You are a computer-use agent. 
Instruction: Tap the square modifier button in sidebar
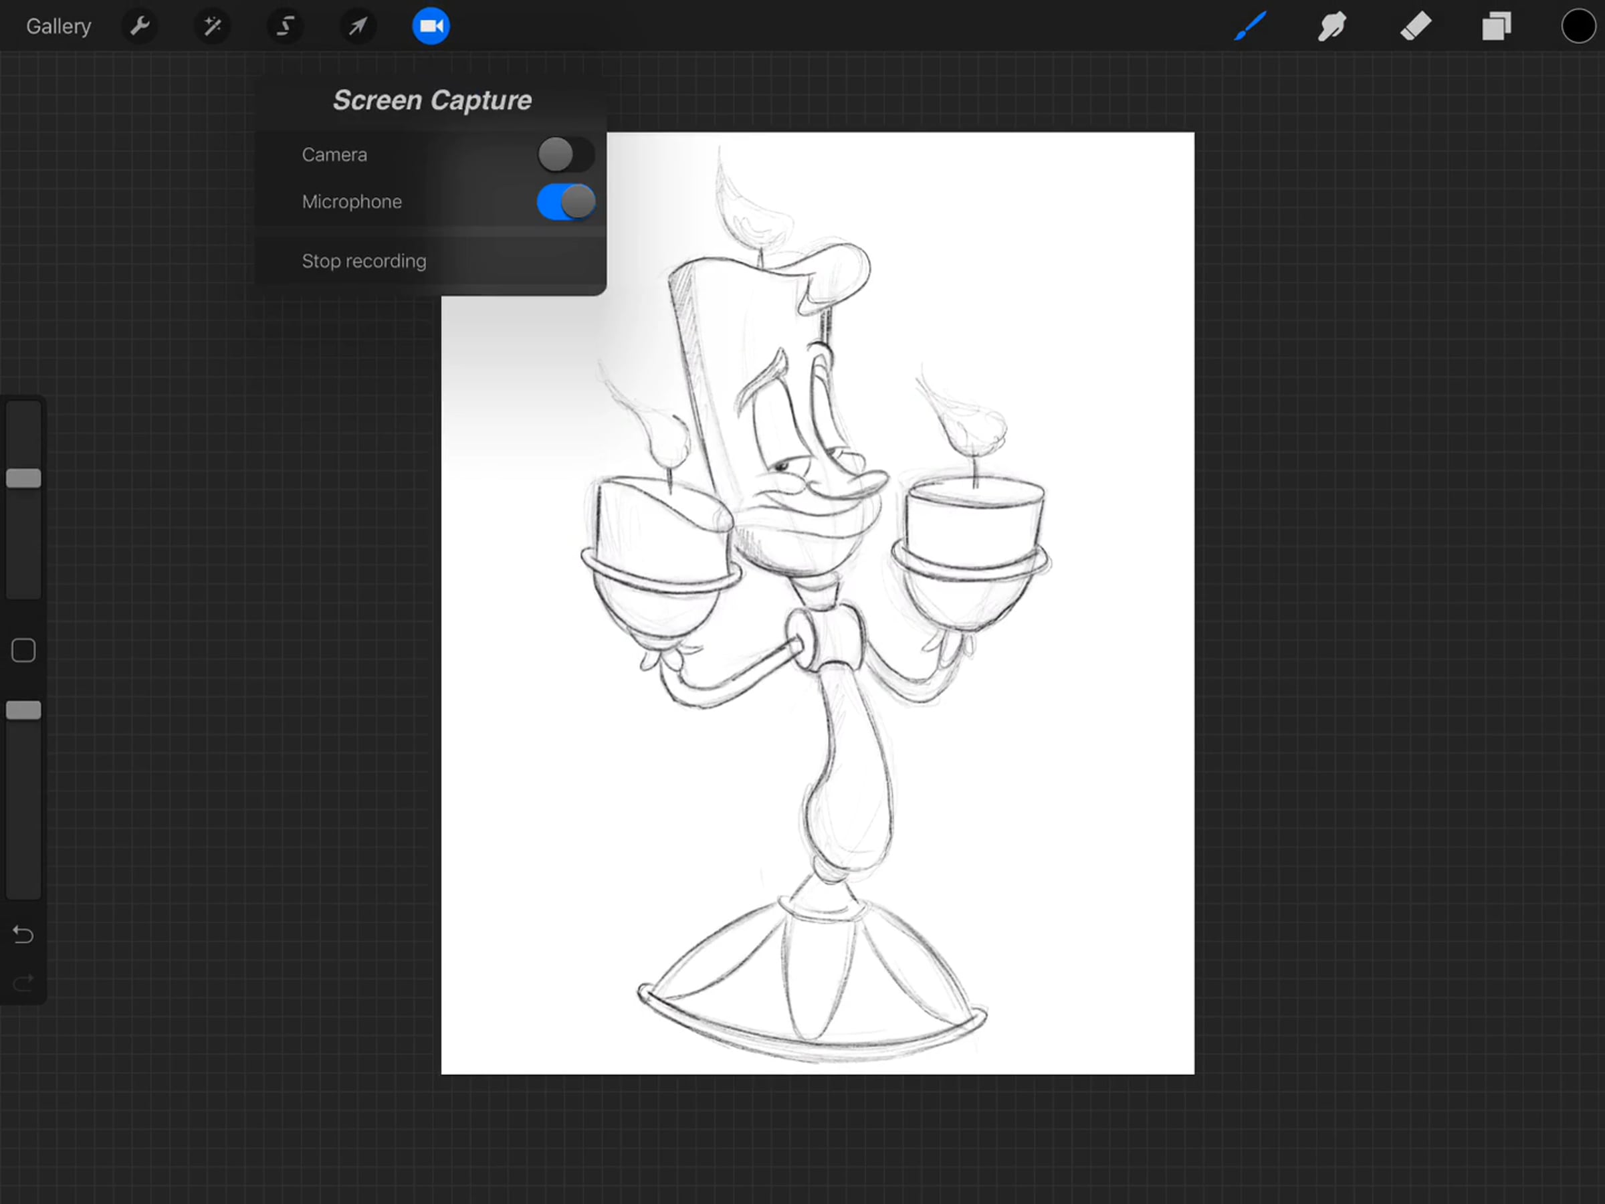pyautogui.click(x=23, y=650)
